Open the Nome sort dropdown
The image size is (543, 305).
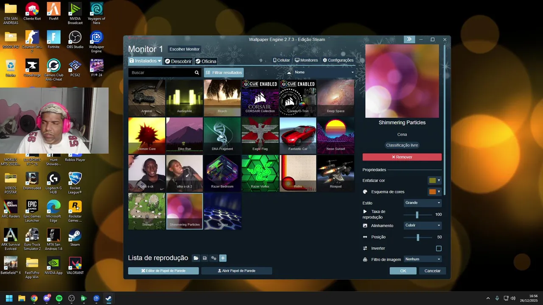(323, 72)
